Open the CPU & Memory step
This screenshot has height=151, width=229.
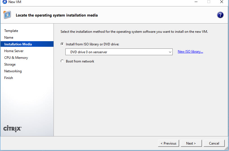16,58
